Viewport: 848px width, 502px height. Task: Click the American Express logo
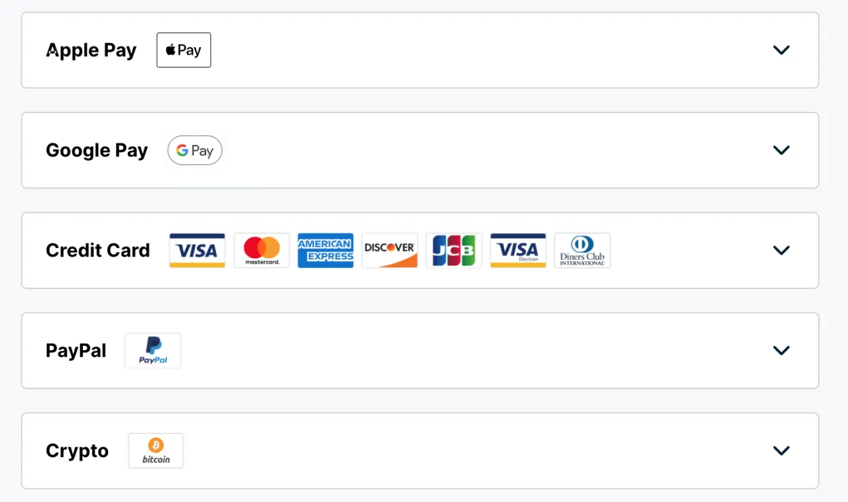pyautogui.click(x=325, y=250)
